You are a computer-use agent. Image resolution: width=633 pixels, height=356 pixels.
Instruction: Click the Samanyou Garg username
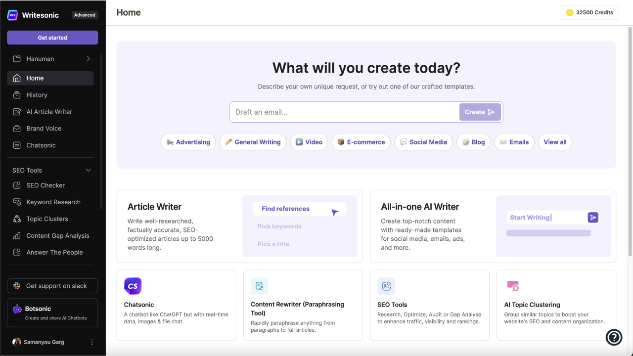44,342
